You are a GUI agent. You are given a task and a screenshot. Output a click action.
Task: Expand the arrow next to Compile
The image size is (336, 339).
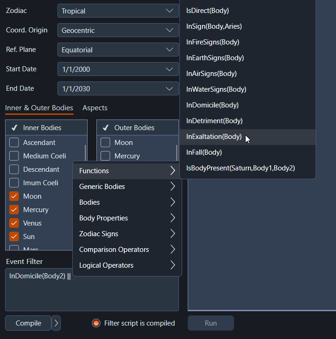click(56, 323)
